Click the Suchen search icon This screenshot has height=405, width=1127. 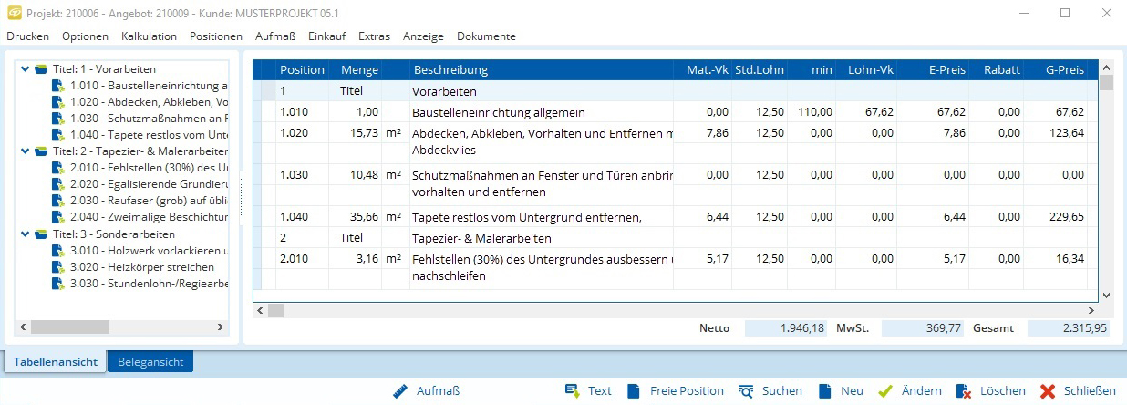746,390
